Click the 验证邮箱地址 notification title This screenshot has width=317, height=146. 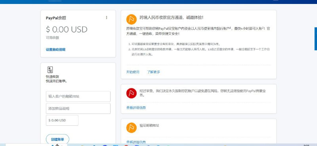pyautogui.click(x=149, y=125)
